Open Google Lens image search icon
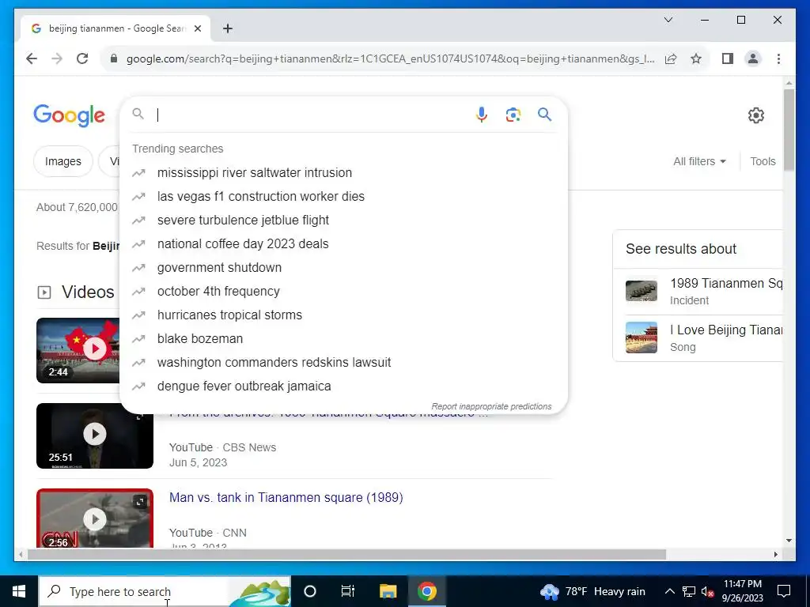 (x=513, y=115)
